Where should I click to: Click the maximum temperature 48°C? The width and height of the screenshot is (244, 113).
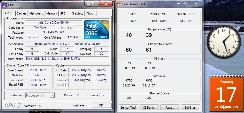tap(149, 81)
